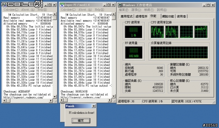The height and width of the screenshot is (128, 219).
Task: Switch to 應用程式 tab
Action: point(127,16)
